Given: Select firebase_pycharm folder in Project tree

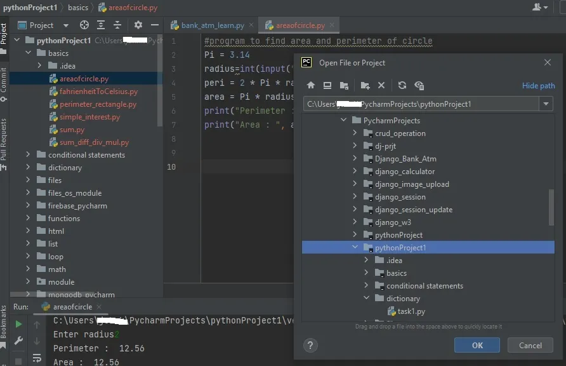Looking at the screenshot, I should click(77, 205).
